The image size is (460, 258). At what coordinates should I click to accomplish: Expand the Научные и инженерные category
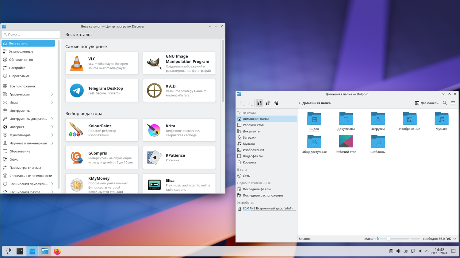52,143
